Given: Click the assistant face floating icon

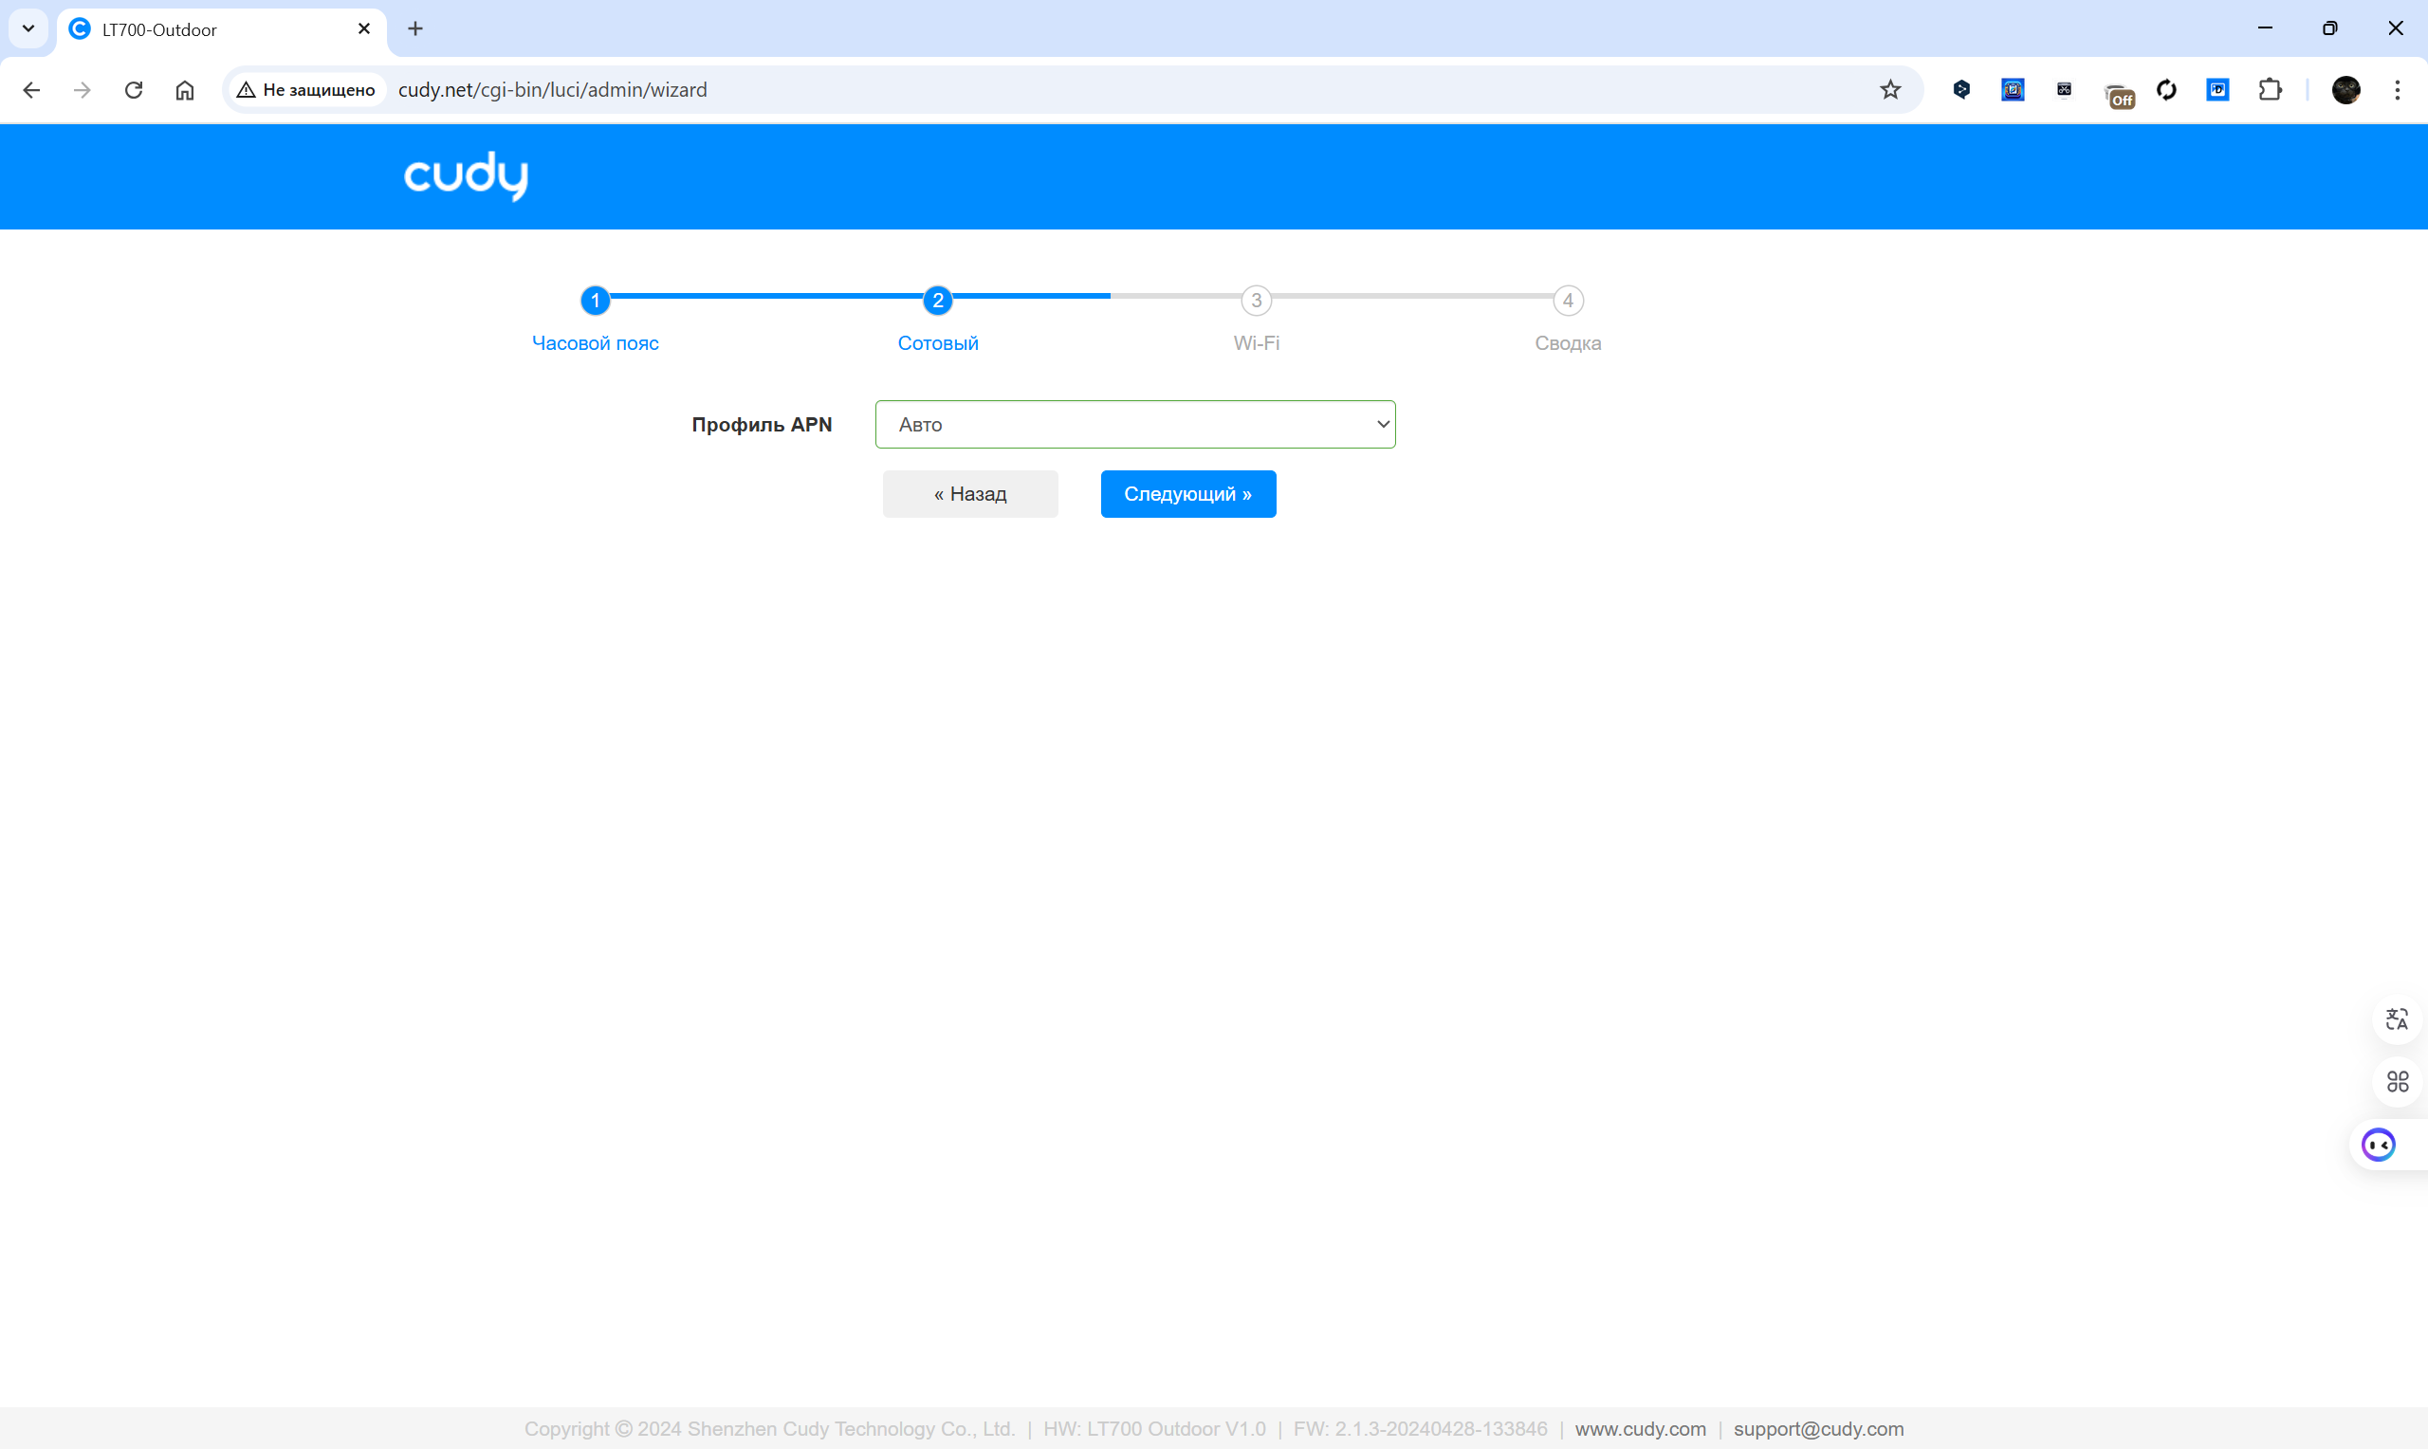Looking at the screenshot, I should tap(2379, 1145).
